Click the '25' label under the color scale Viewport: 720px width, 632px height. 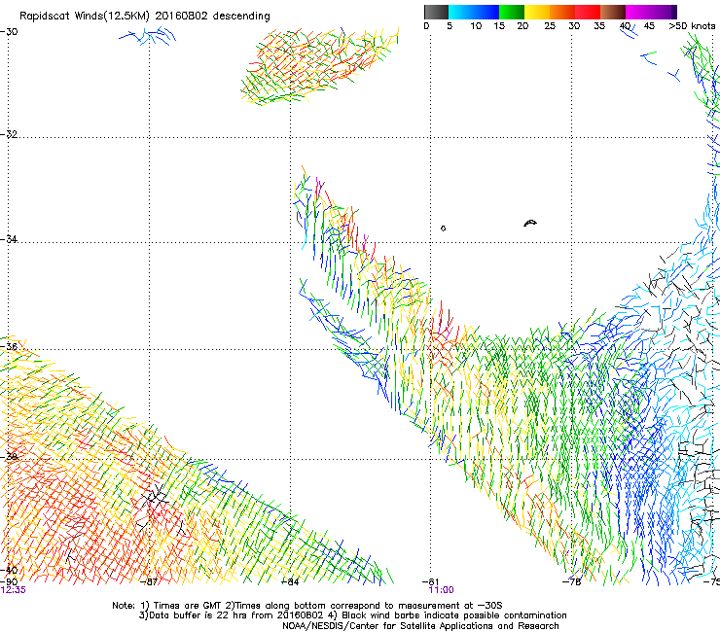click(550, 26)
